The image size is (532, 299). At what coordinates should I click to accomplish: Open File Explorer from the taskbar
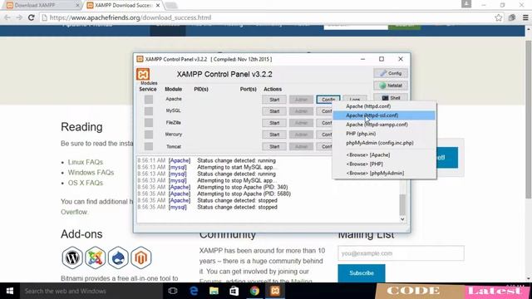[x=214, y=291]
